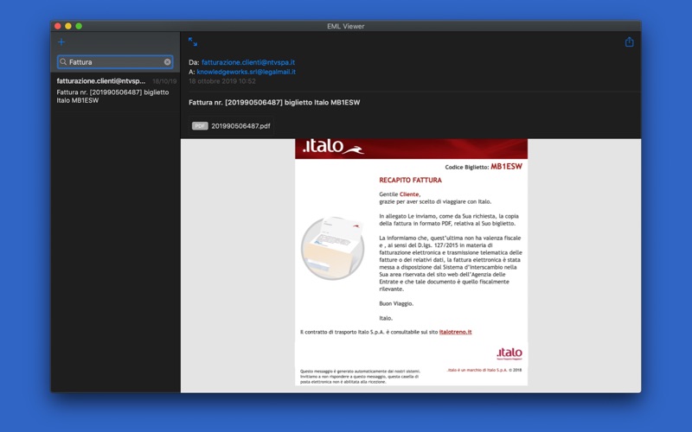Click the envelope illustration in the email
Image resolution: width=692 pixels, height=432 pixels.
pos(333,248)
